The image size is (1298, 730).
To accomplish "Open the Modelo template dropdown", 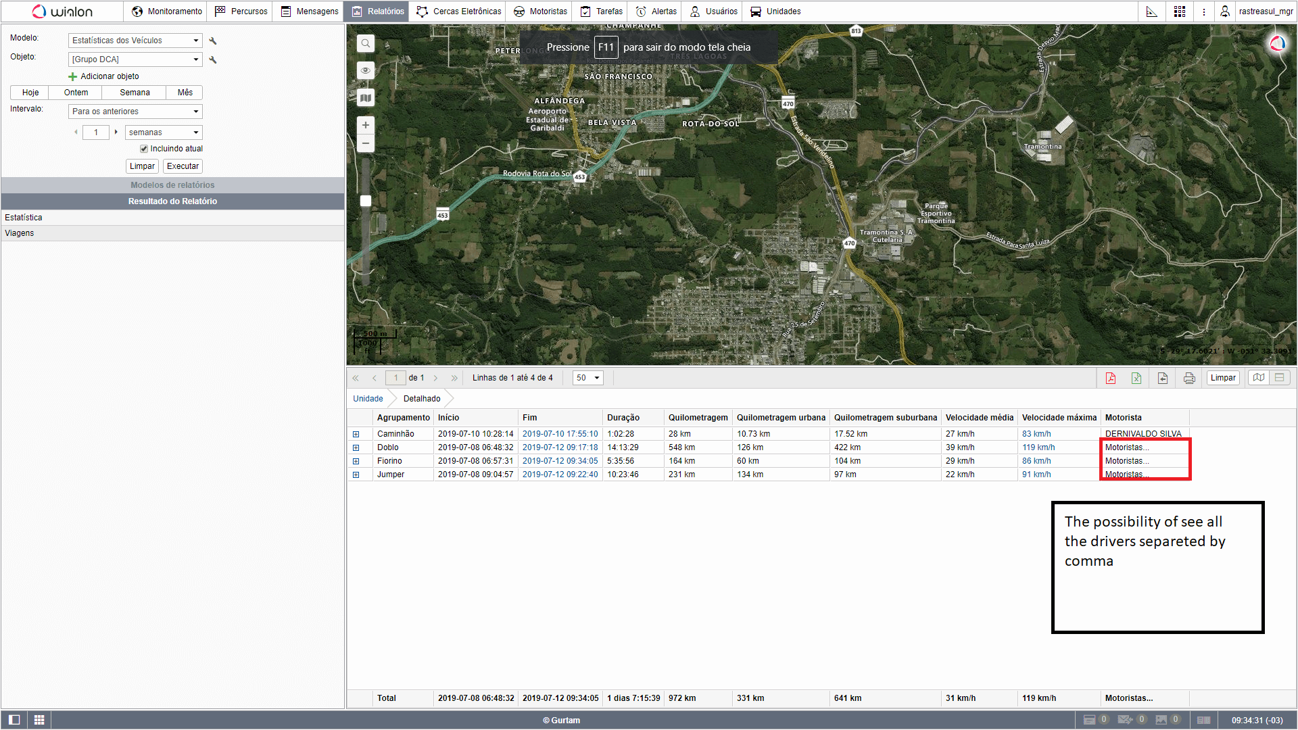I will point(135,41).
